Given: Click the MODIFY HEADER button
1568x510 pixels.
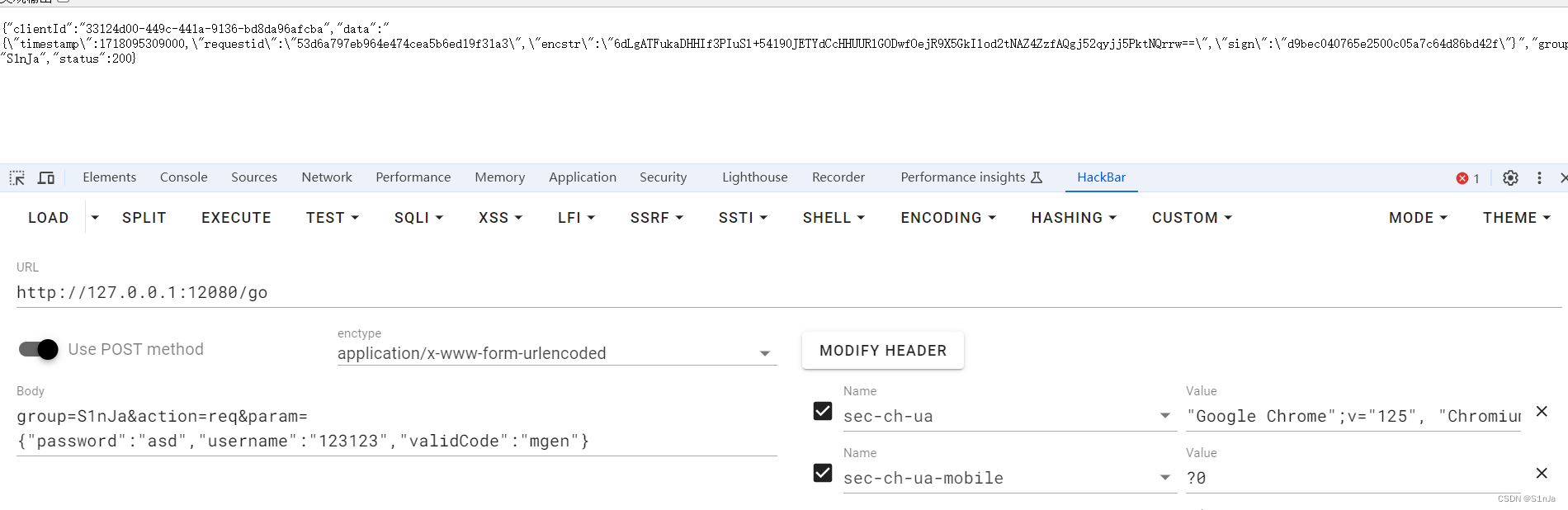Looking at the screenshot, I should pos(882,351).
